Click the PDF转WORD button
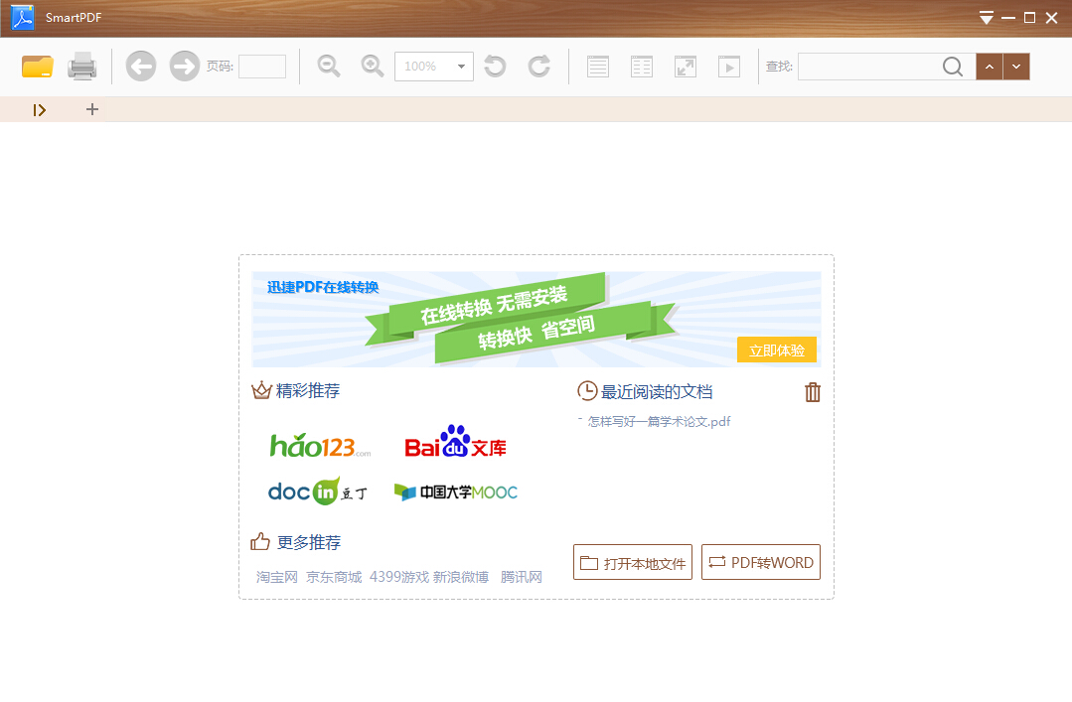1072x702 pixels. click(x=761, y=562)
